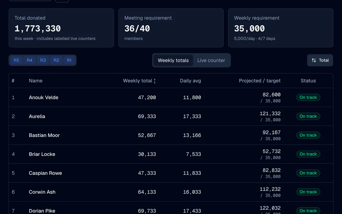Click Bastian Moor's On track status badge

(308, 135)
